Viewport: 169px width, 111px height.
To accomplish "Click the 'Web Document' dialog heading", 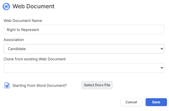I will coord(33,6).
